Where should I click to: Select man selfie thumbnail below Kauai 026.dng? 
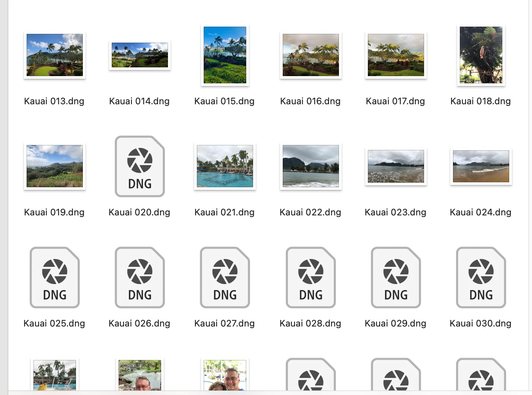(x=140, y=374)
